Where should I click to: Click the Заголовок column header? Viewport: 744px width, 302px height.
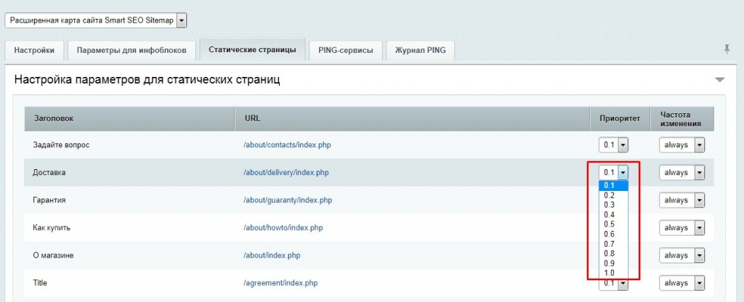(54, 118)
